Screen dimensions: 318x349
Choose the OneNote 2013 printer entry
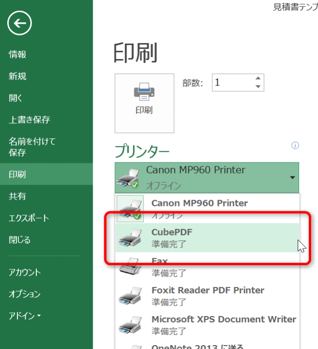pos(207,345)
